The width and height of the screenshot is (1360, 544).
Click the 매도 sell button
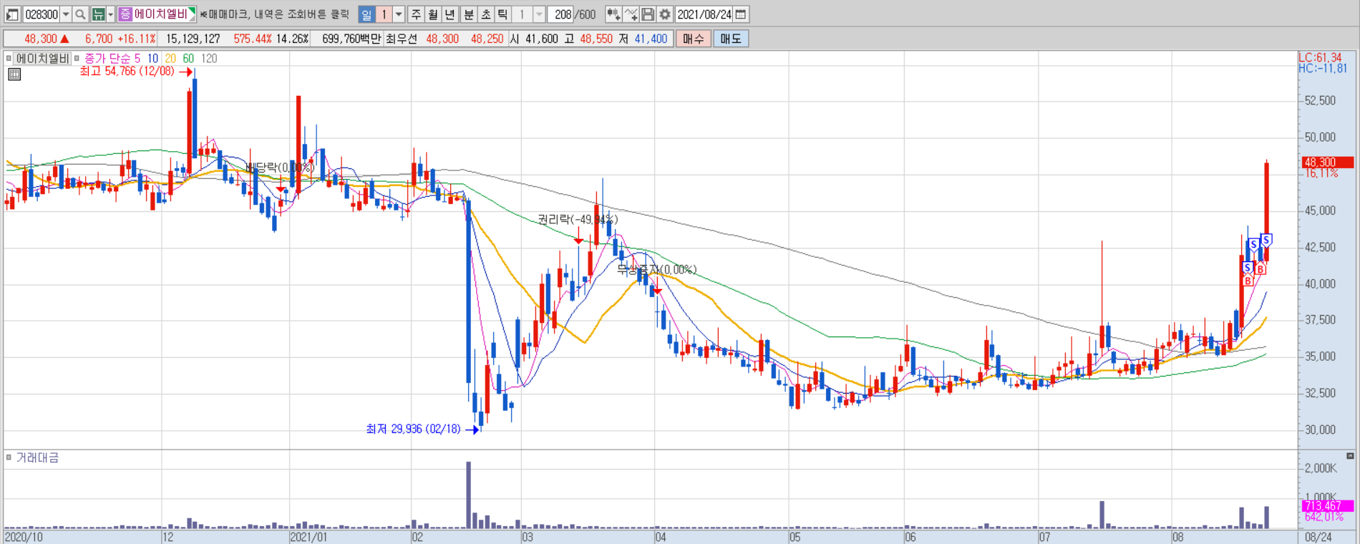pyautogui.click(x=731, y=39)
